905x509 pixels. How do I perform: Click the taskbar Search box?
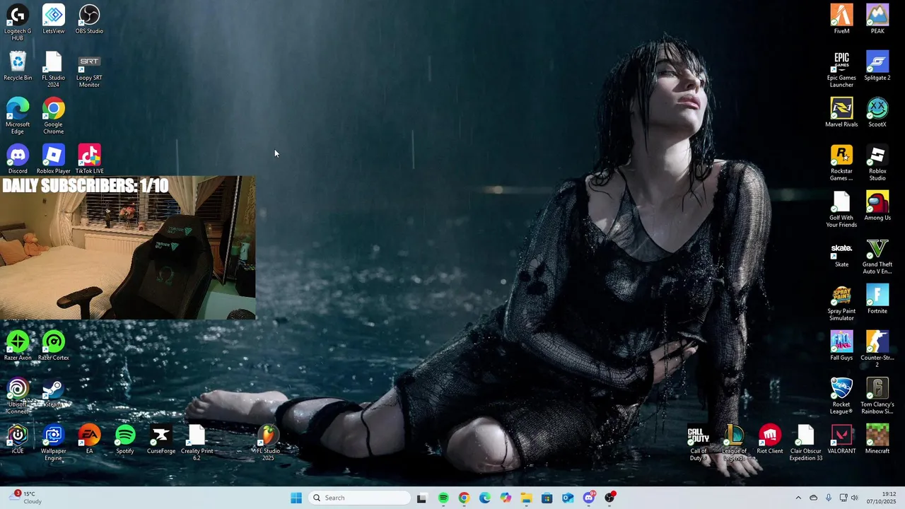[360, 498]
